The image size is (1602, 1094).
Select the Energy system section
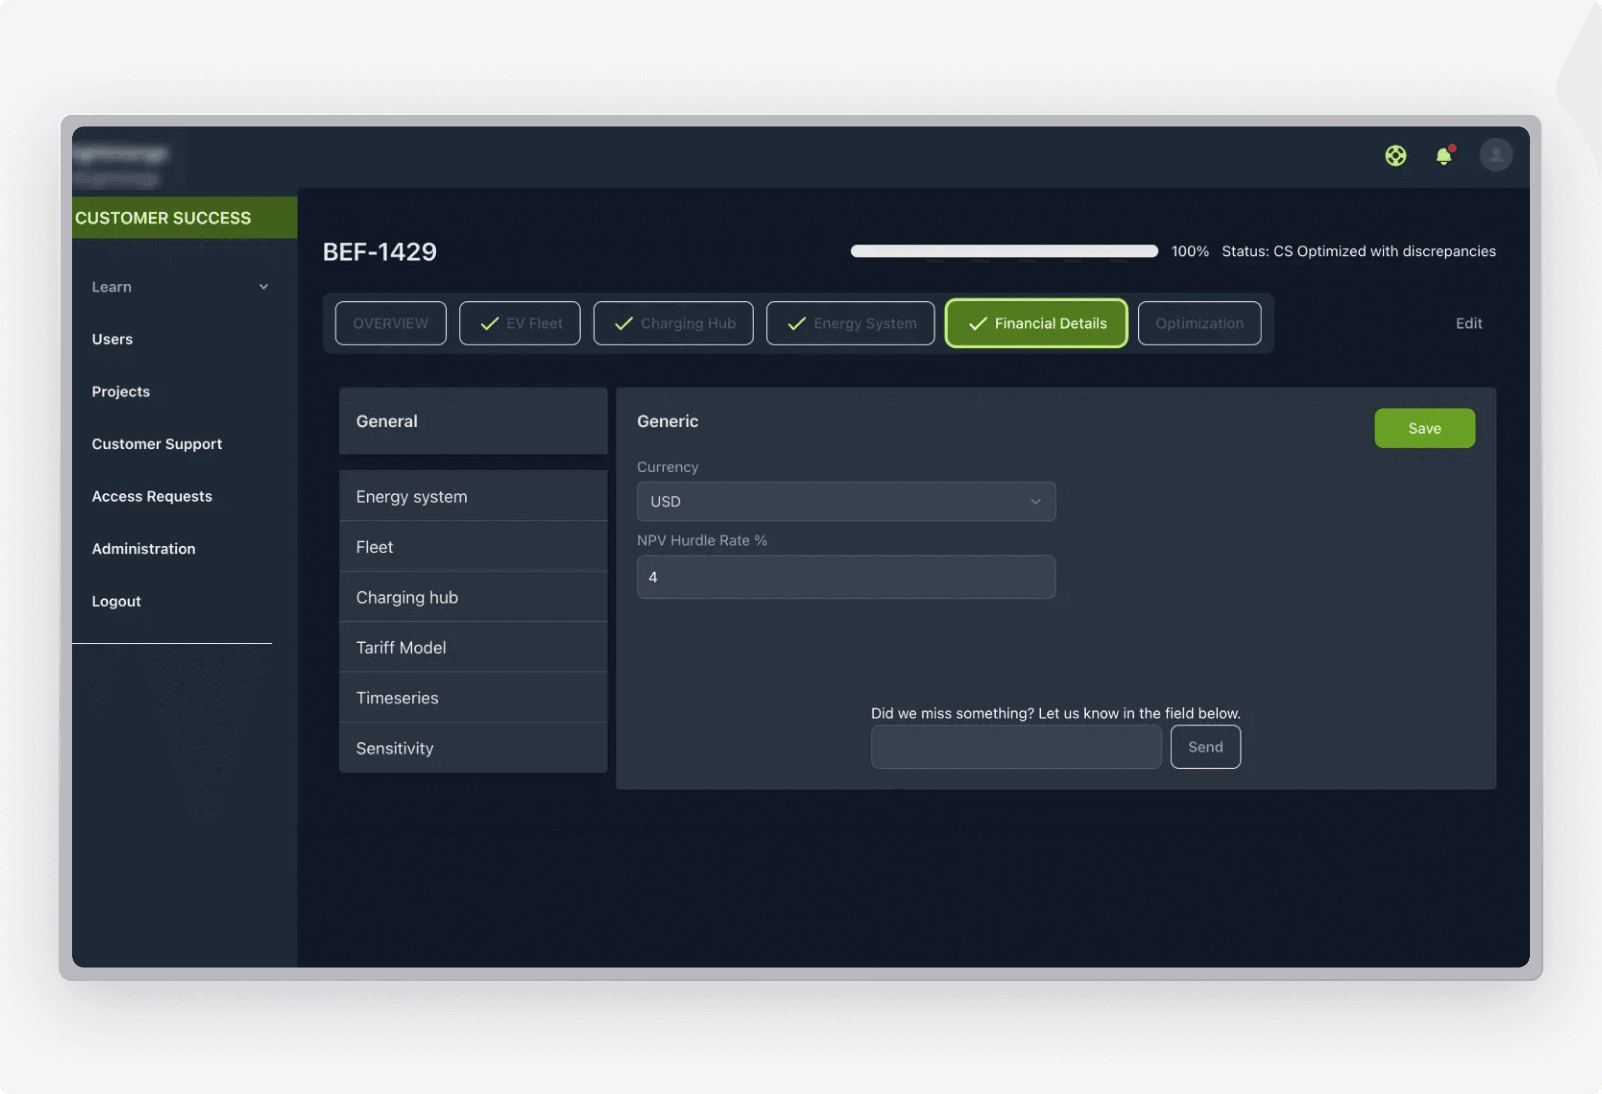[473, 496]
